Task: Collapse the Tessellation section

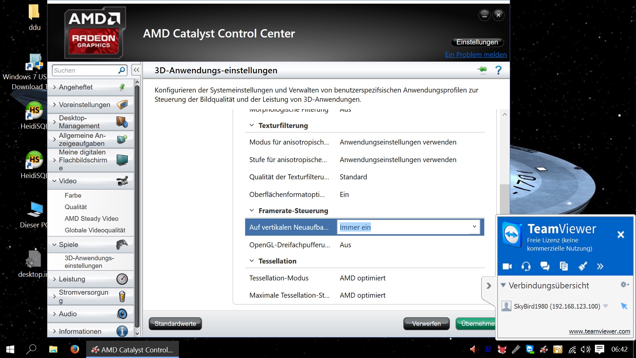Action: tap(252, 261)
